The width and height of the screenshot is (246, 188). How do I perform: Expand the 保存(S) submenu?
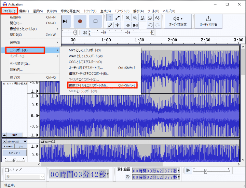pos(31,42)
